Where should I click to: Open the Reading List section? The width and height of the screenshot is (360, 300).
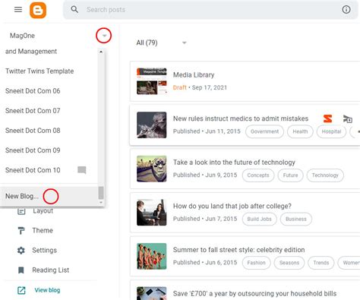[51, 270]
